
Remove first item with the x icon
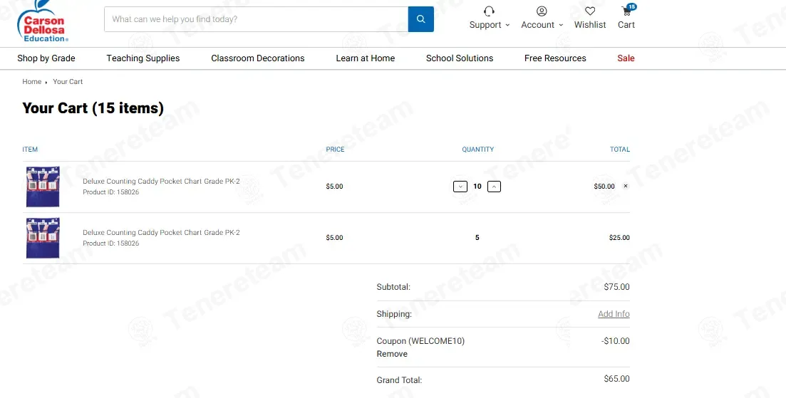click(626, 187)
